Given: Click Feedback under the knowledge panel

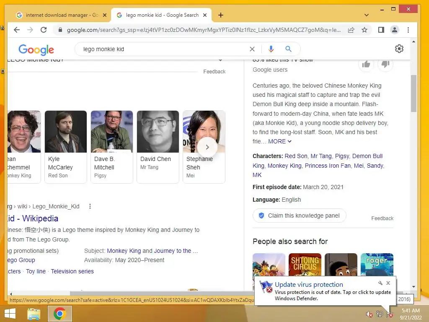Looking at the screenshot, I should coord(382,218).
